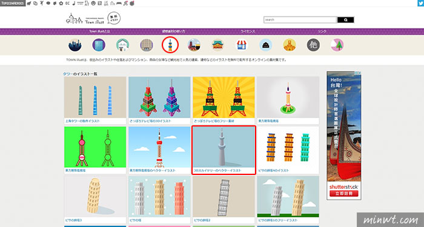Open the green background pearl tower thumbnail
This screenshot has height=227, width=424.
click(95, 147)
